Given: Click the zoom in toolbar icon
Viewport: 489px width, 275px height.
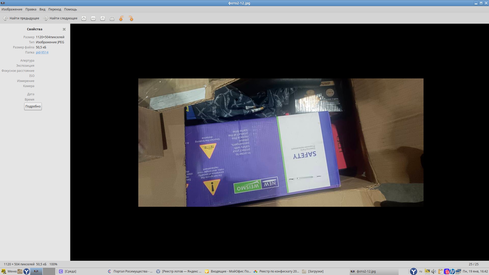Looking at the screenshot, I should 84,18.
